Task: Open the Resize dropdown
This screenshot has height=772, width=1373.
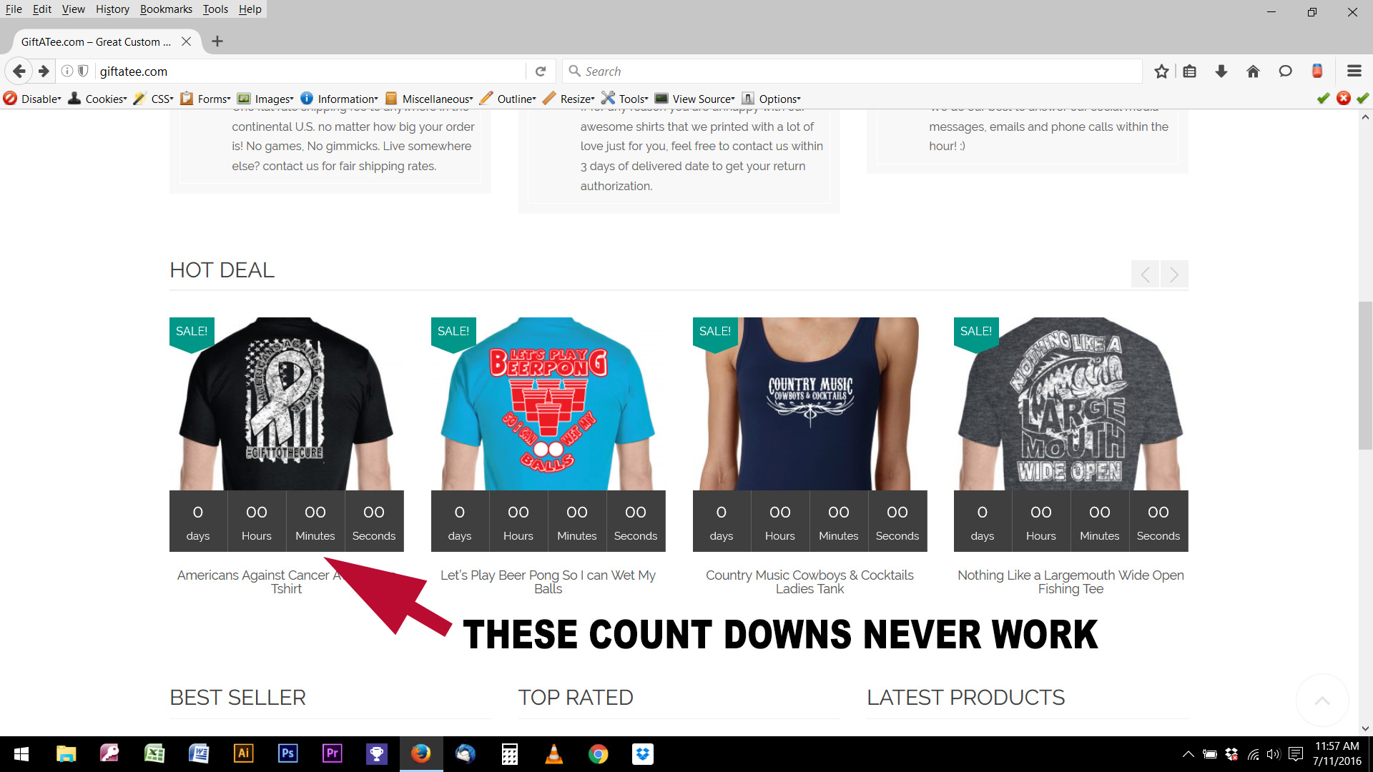Action: tap(576, 99)
